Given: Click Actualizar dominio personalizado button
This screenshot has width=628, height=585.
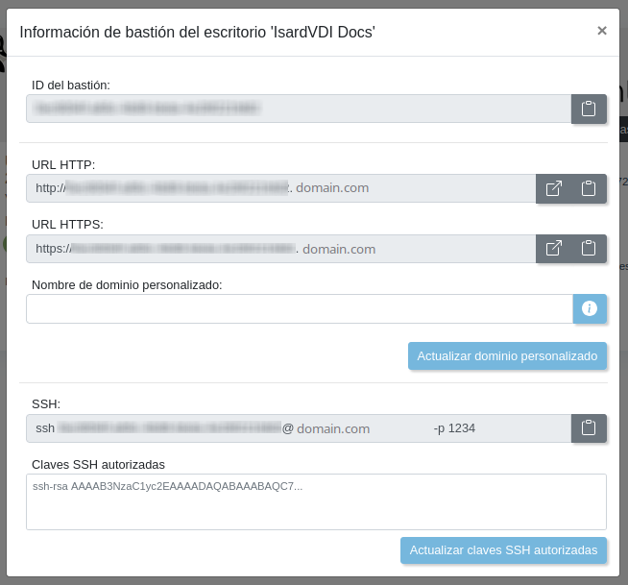Looking at the screenshot, I should [x=507, y=355].
